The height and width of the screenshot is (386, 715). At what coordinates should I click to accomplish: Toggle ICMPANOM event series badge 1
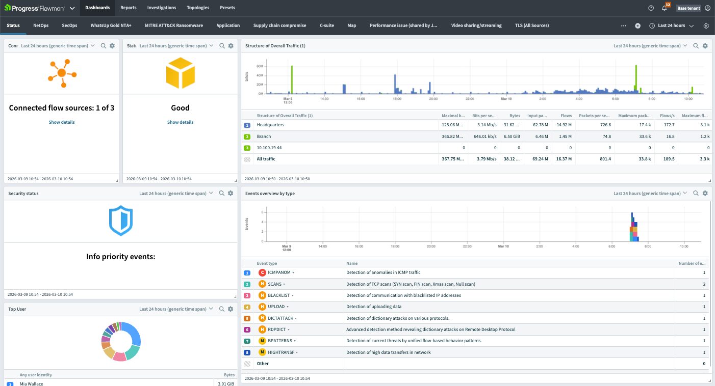[247, 272]
